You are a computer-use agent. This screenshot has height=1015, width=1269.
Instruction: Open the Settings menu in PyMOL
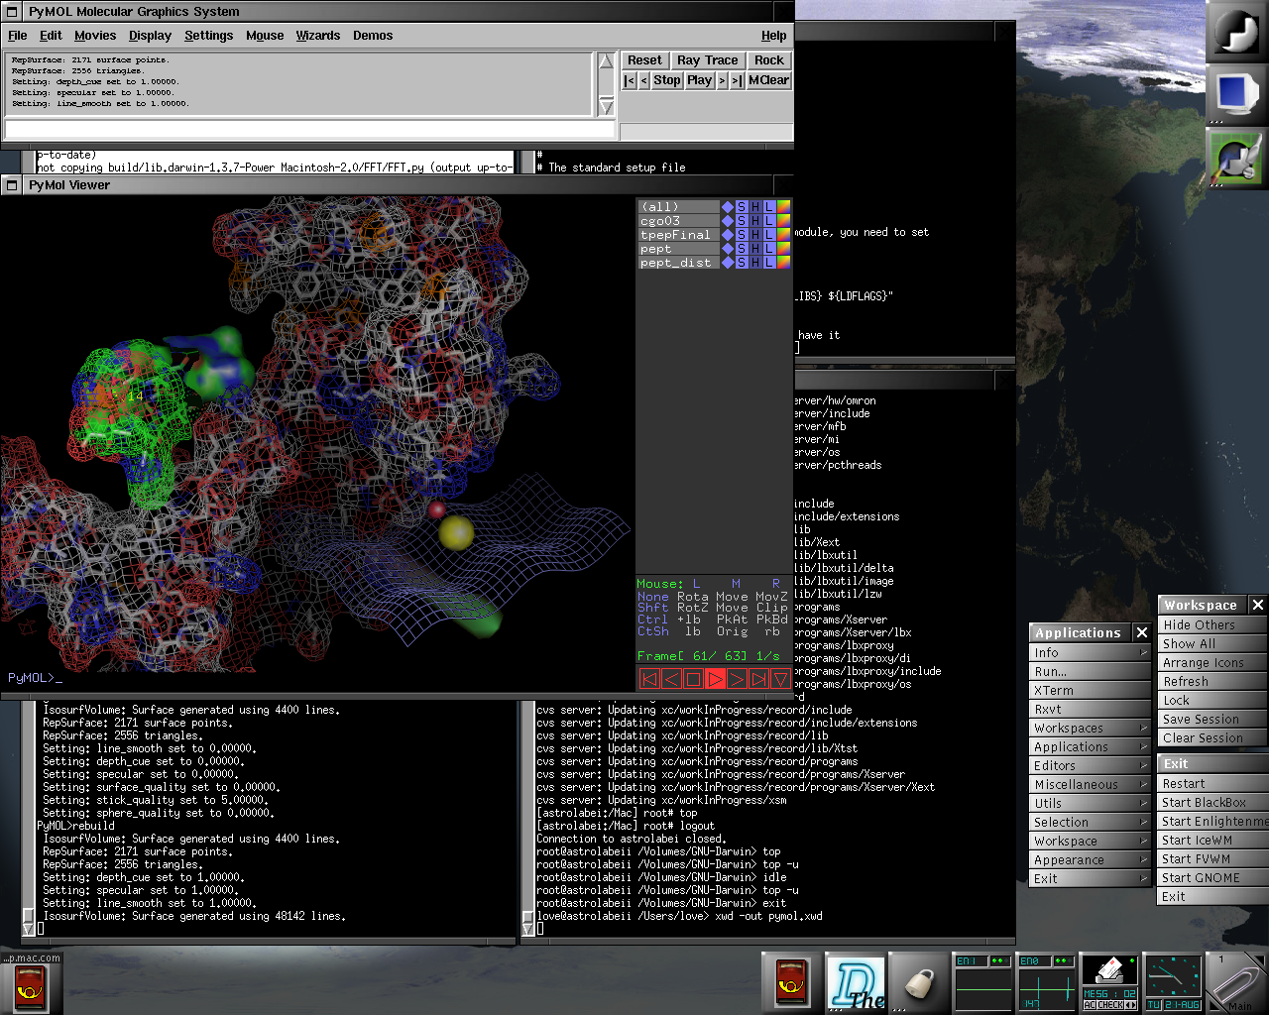(208, 36)
